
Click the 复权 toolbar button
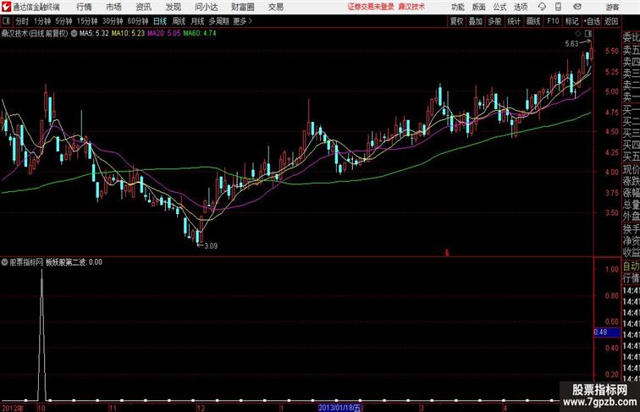[x=457, y=21]
